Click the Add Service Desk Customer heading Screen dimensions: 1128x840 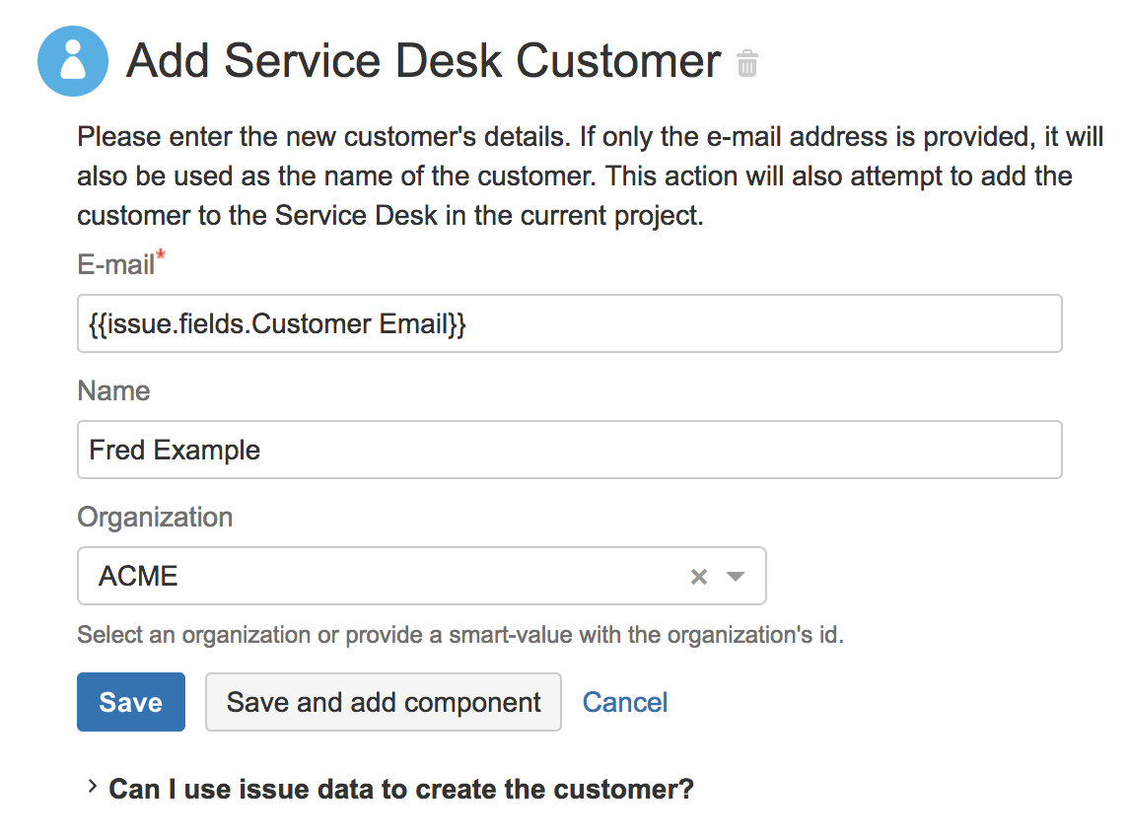424,61
